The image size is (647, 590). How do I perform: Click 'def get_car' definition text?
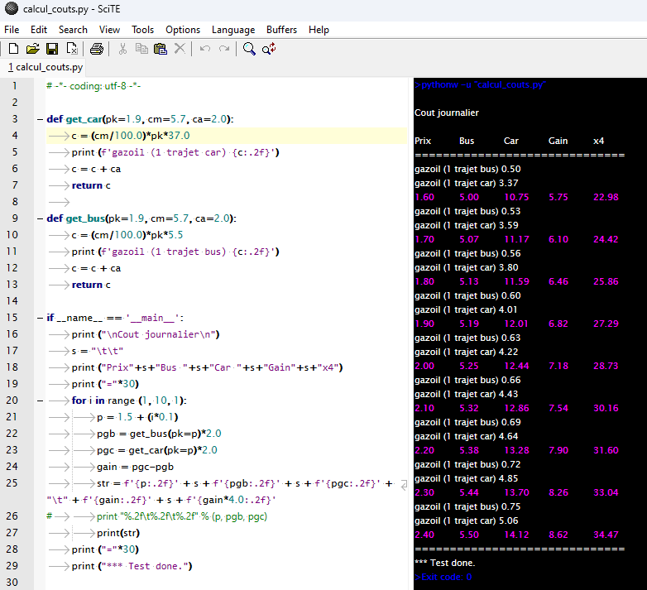(x=74, y=119)
